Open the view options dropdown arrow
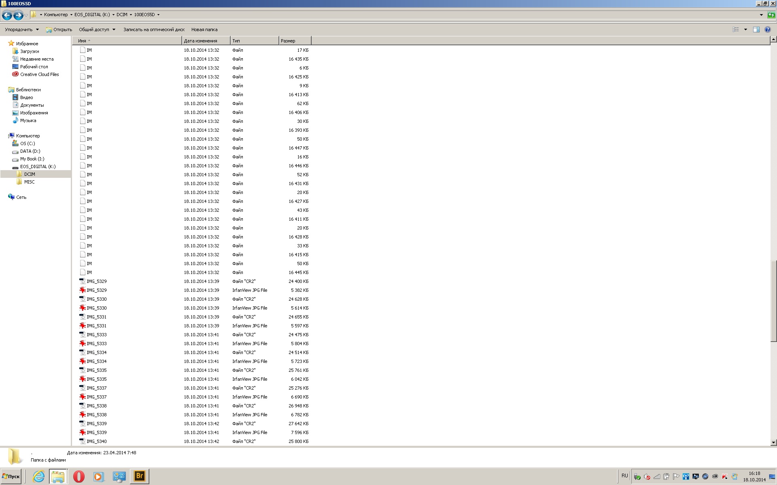The height and width of the screenshot is (485, 777). 745,30
